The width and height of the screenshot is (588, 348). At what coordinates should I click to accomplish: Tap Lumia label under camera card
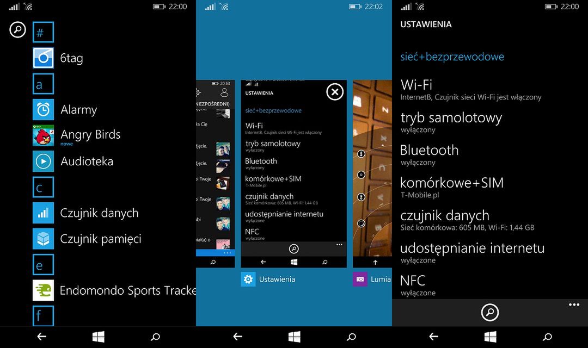381,279
